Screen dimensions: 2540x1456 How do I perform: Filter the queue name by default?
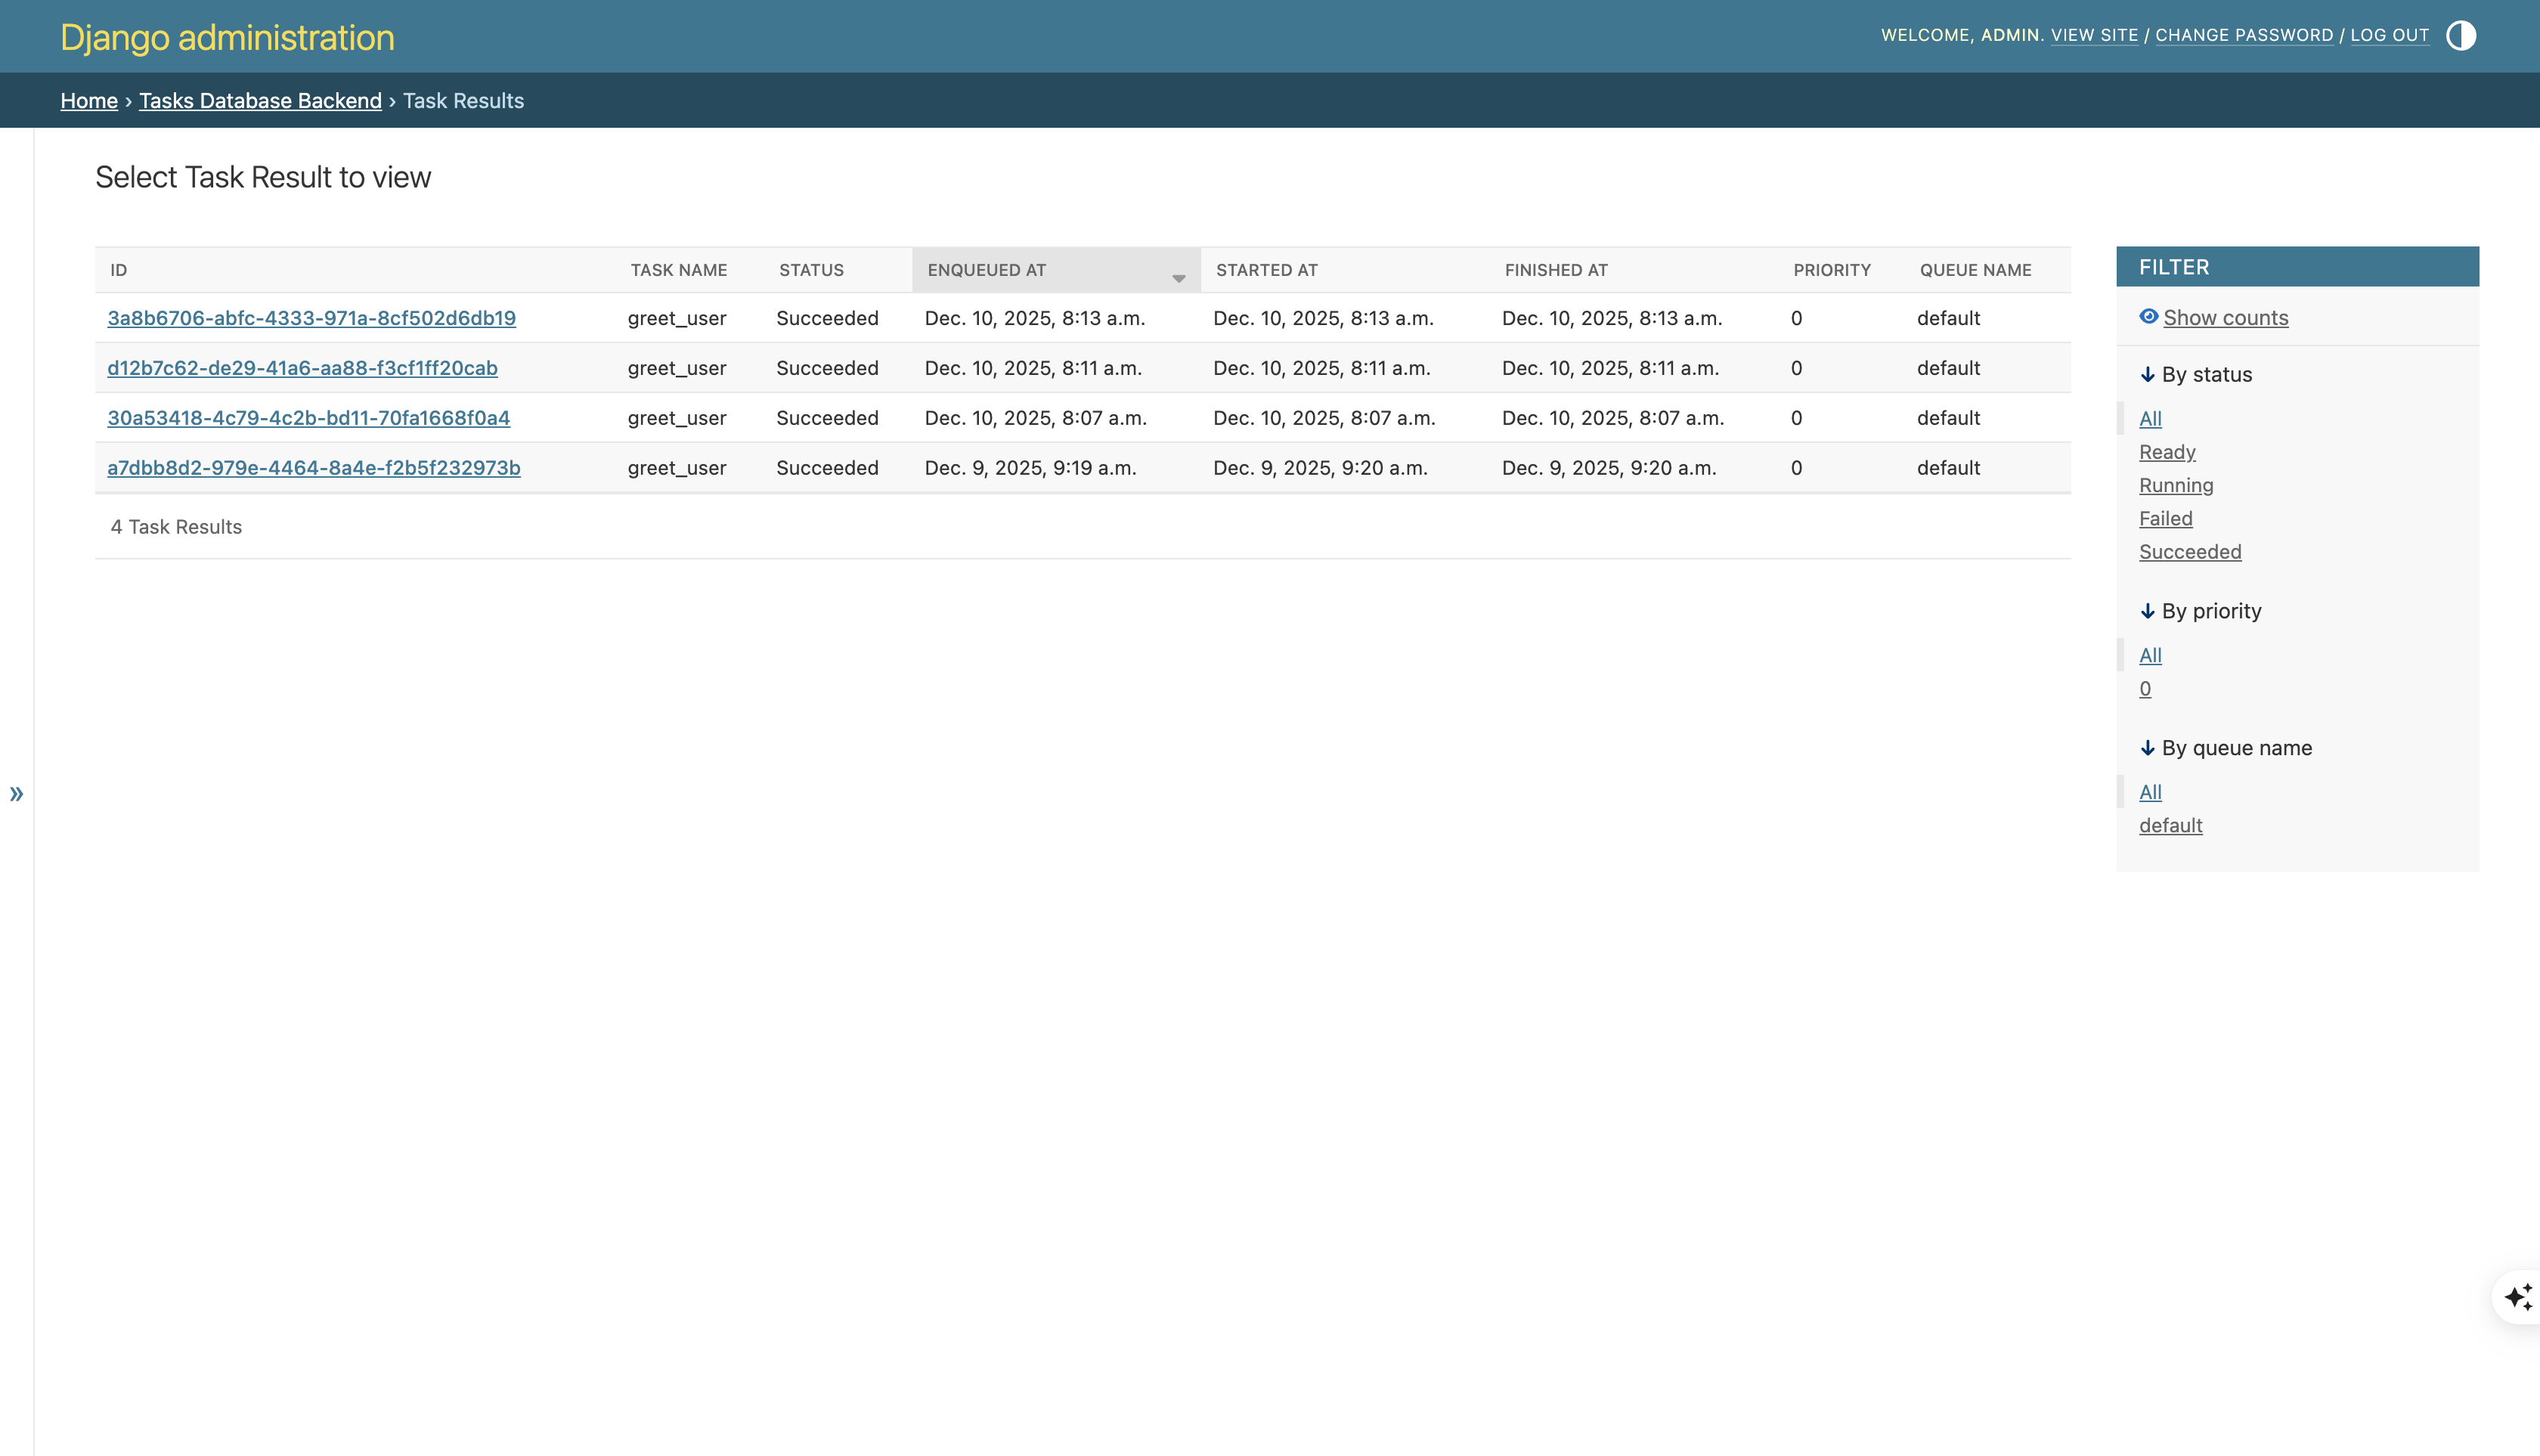click(2170, 825)
